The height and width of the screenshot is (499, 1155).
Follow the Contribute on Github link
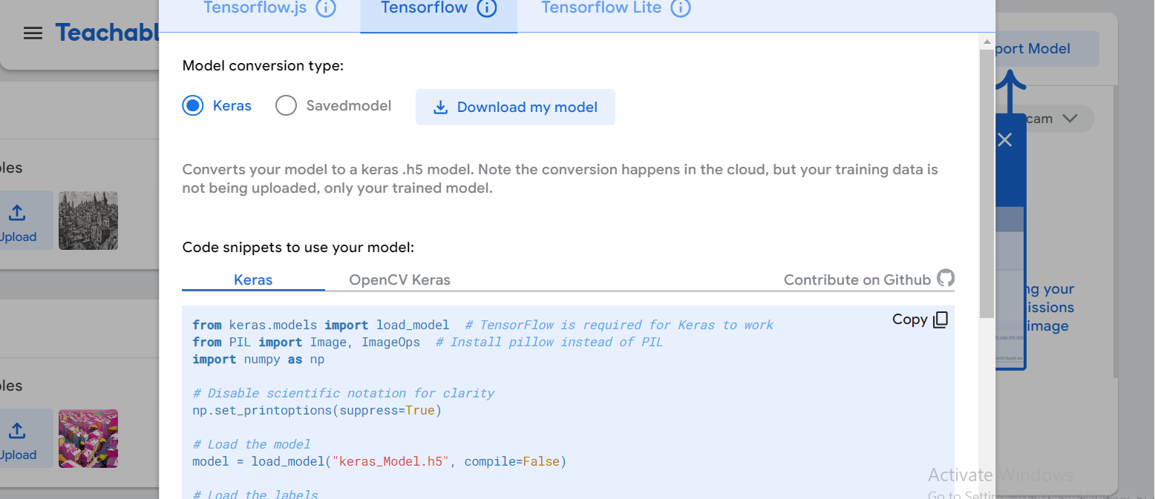pyautogui.click(x=857, y=280)
